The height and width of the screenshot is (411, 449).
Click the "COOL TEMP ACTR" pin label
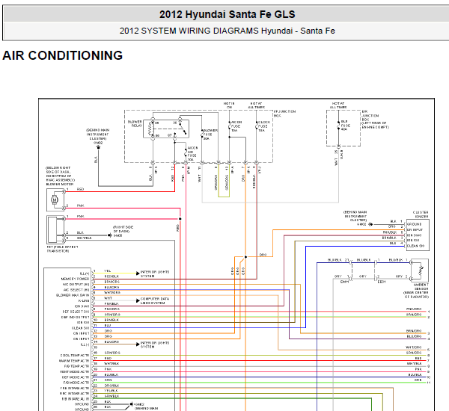(75, 355)
